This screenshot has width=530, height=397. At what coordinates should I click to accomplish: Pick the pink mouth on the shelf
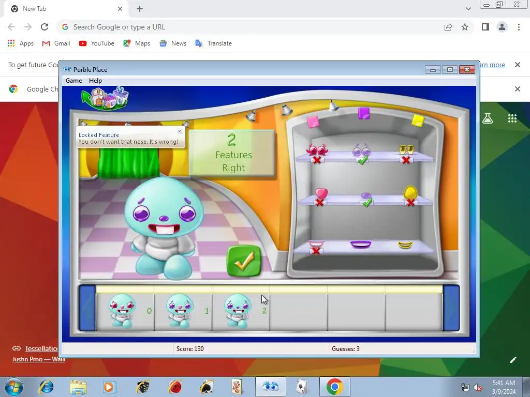[316, 244]
